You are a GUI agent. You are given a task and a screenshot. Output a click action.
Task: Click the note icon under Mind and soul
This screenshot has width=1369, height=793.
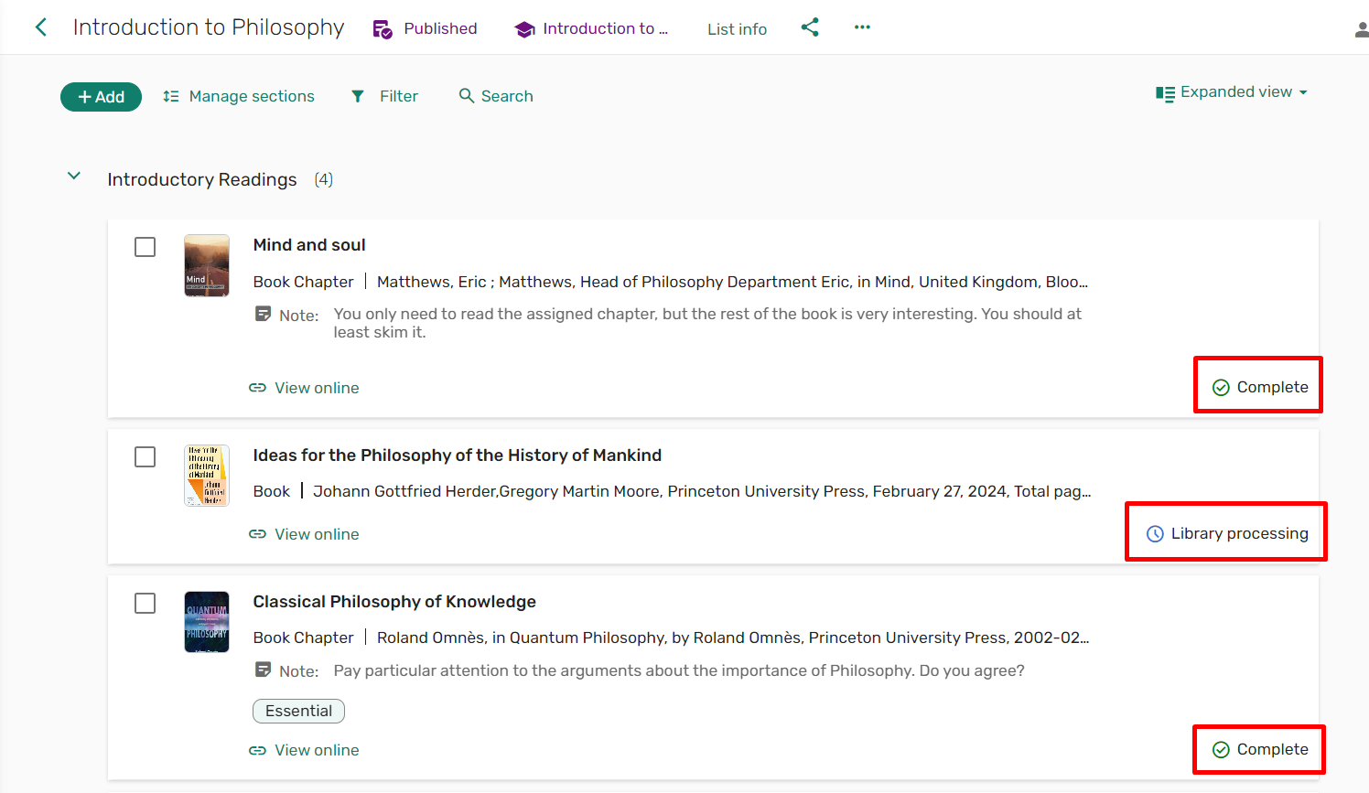coord(263,314)
